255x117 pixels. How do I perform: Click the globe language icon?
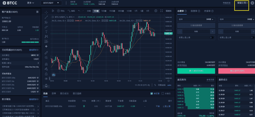pos(252,3)
